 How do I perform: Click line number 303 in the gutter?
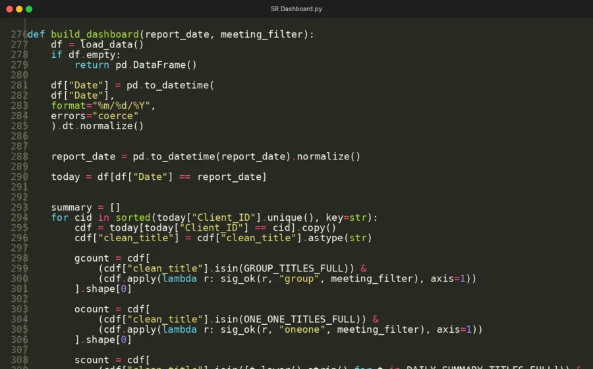(x=19, y=310)
